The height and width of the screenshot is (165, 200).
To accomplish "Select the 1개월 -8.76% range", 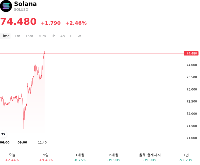I will coord(80,157).
